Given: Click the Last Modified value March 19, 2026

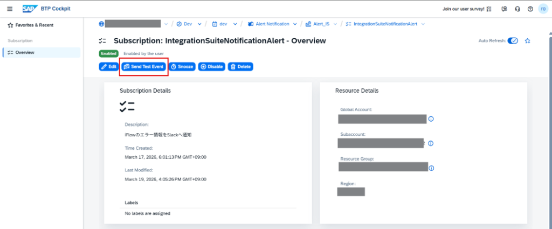Looking at the screenshot, I should [x=165, y=179].
